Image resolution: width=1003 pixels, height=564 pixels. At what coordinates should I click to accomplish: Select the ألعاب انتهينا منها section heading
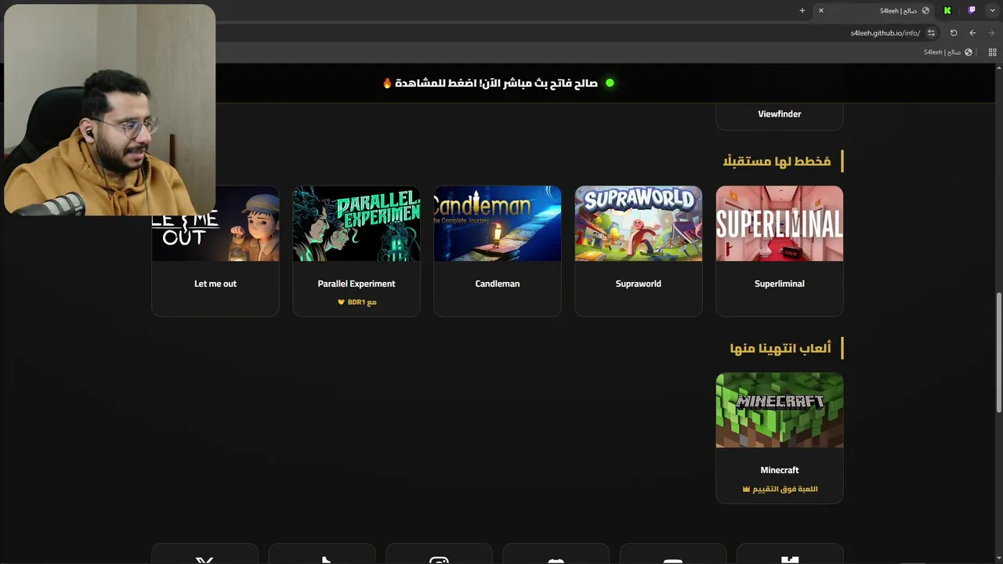pos(780,348)
